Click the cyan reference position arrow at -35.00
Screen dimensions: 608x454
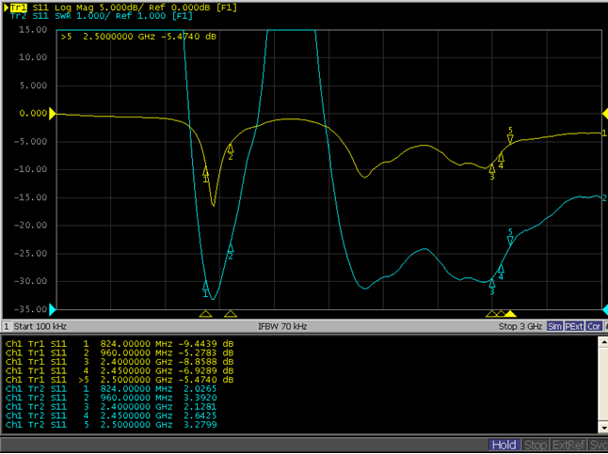(x=53, y=308)
